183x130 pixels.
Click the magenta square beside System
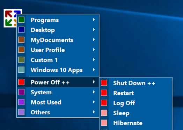tap(21, 92)
